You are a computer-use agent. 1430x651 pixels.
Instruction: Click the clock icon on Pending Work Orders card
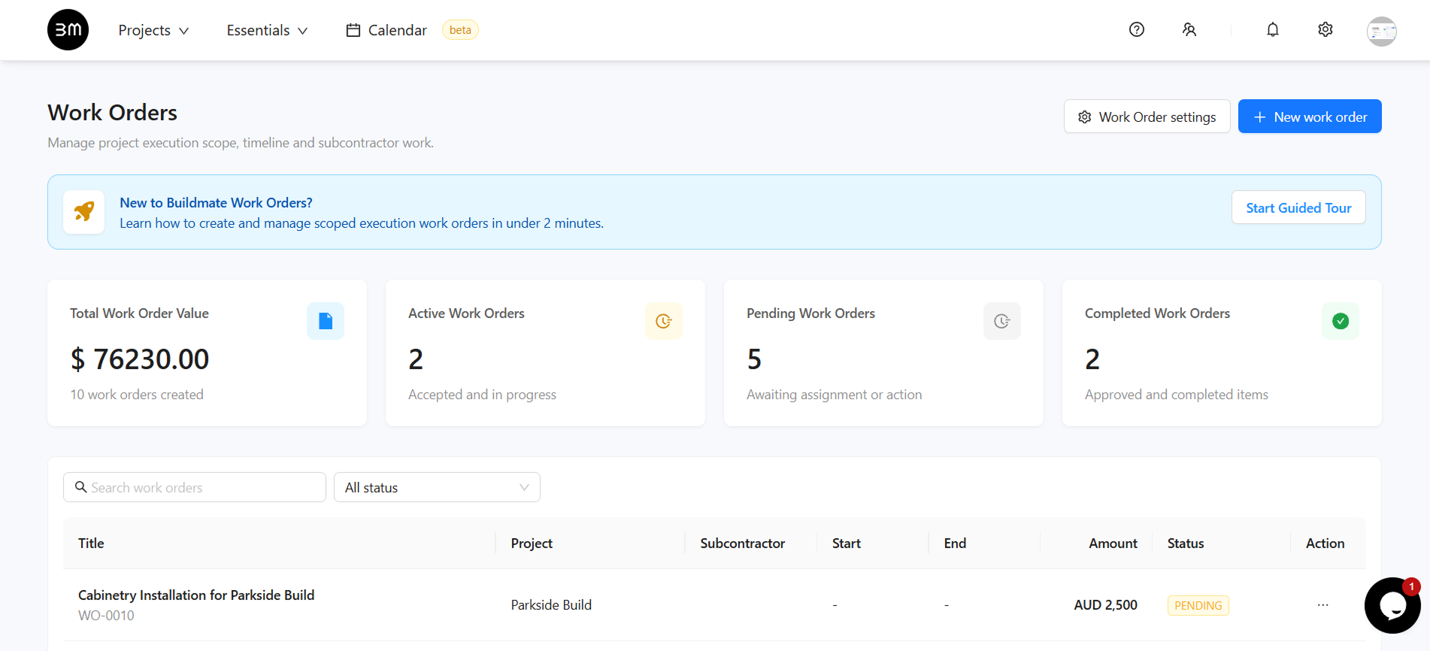1002,321
